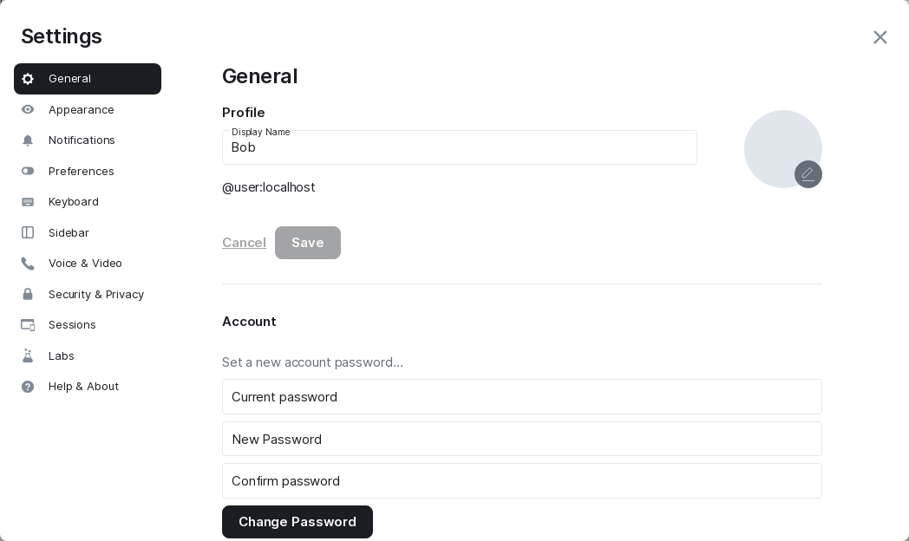The image size is (909, 541).
Task: Switch to the Sessions tab
Action: pos(72,325)
